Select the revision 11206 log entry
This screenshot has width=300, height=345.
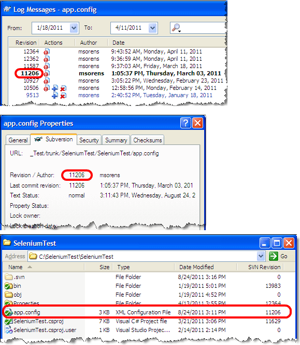118,73
